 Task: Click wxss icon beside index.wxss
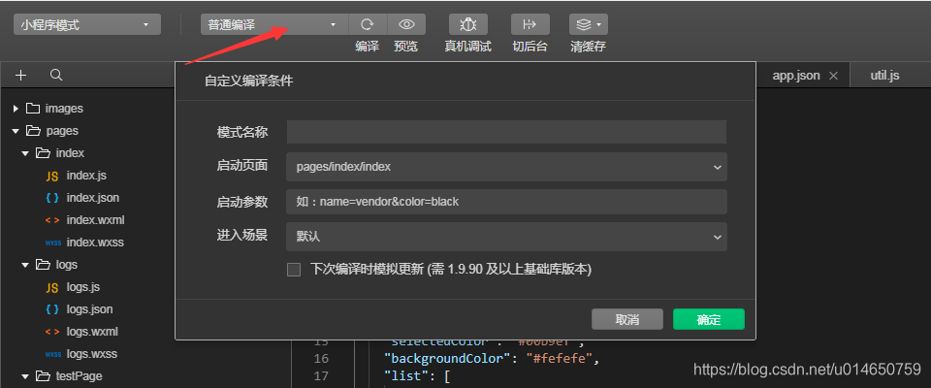pyautogui.click(x=52, y=243)
